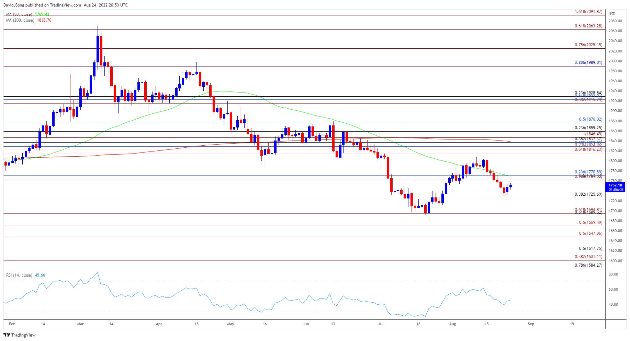
Task: Click the 80.00 tick on the RSI scale
Action: [613, 274]
